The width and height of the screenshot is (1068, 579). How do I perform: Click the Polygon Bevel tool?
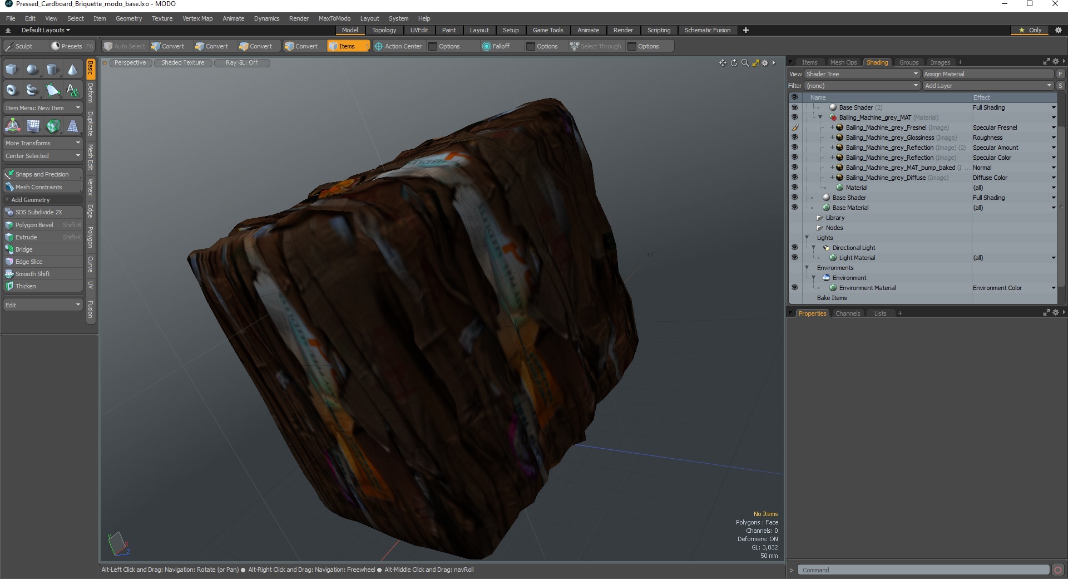pyautogui.click(x=43, y=225)
